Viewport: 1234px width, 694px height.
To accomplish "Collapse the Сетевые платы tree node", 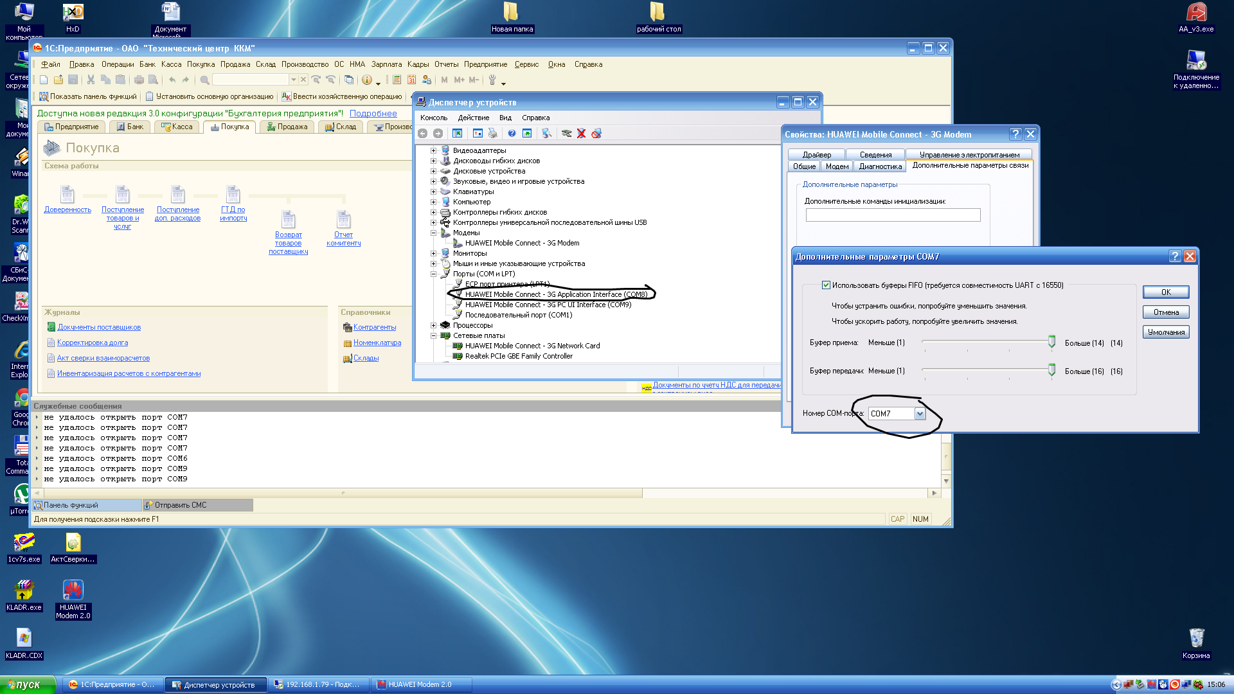I will coord(433,335).
